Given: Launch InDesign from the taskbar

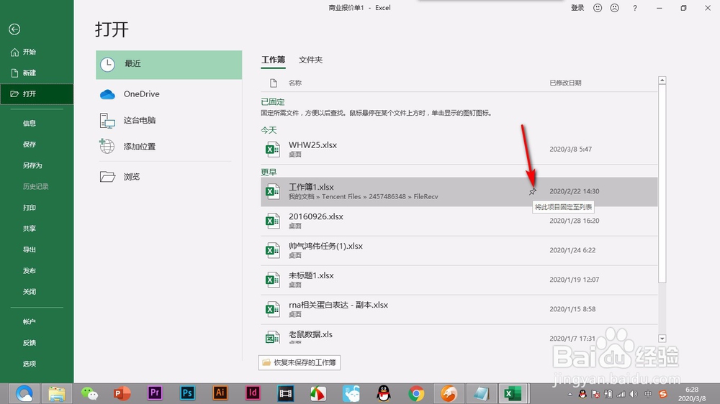Looking at the screenshot, I should click(x=253, y=393).
